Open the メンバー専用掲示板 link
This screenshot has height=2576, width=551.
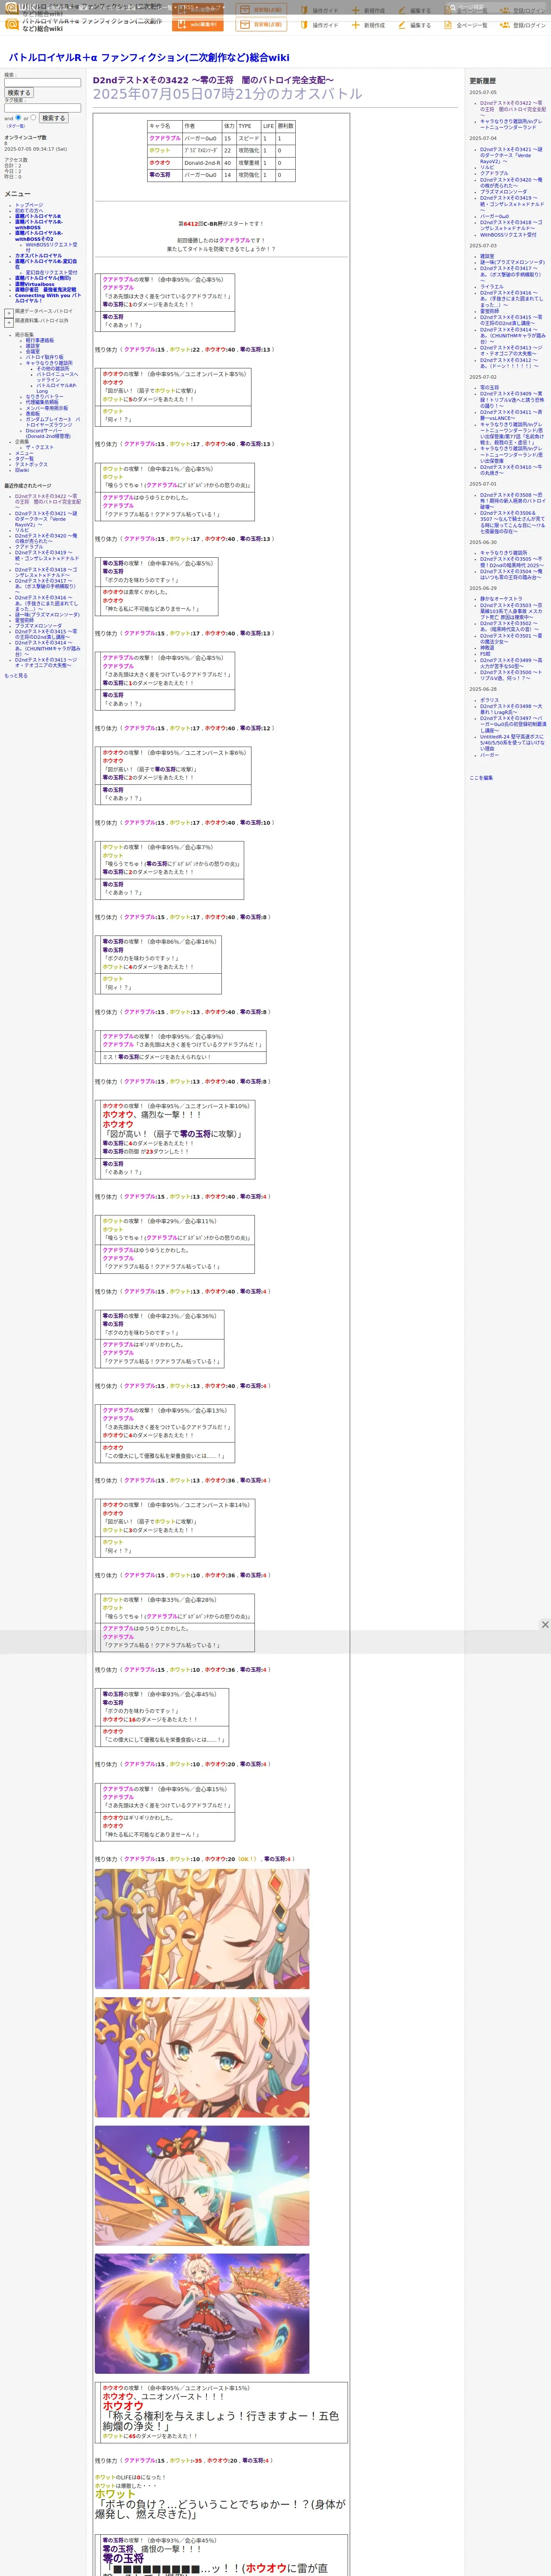47,408
